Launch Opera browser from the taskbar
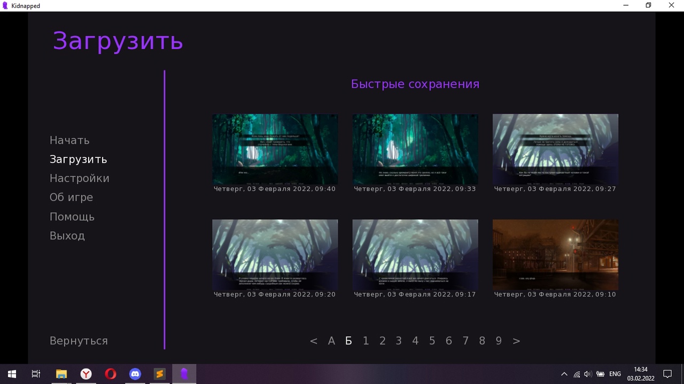 [111, 374]
